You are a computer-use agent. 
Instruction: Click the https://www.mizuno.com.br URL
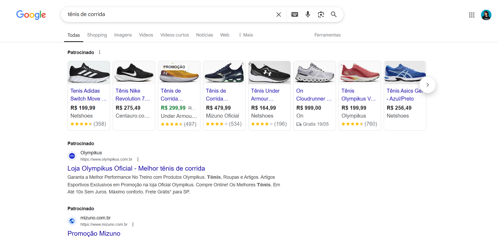(x=104, y=224)
